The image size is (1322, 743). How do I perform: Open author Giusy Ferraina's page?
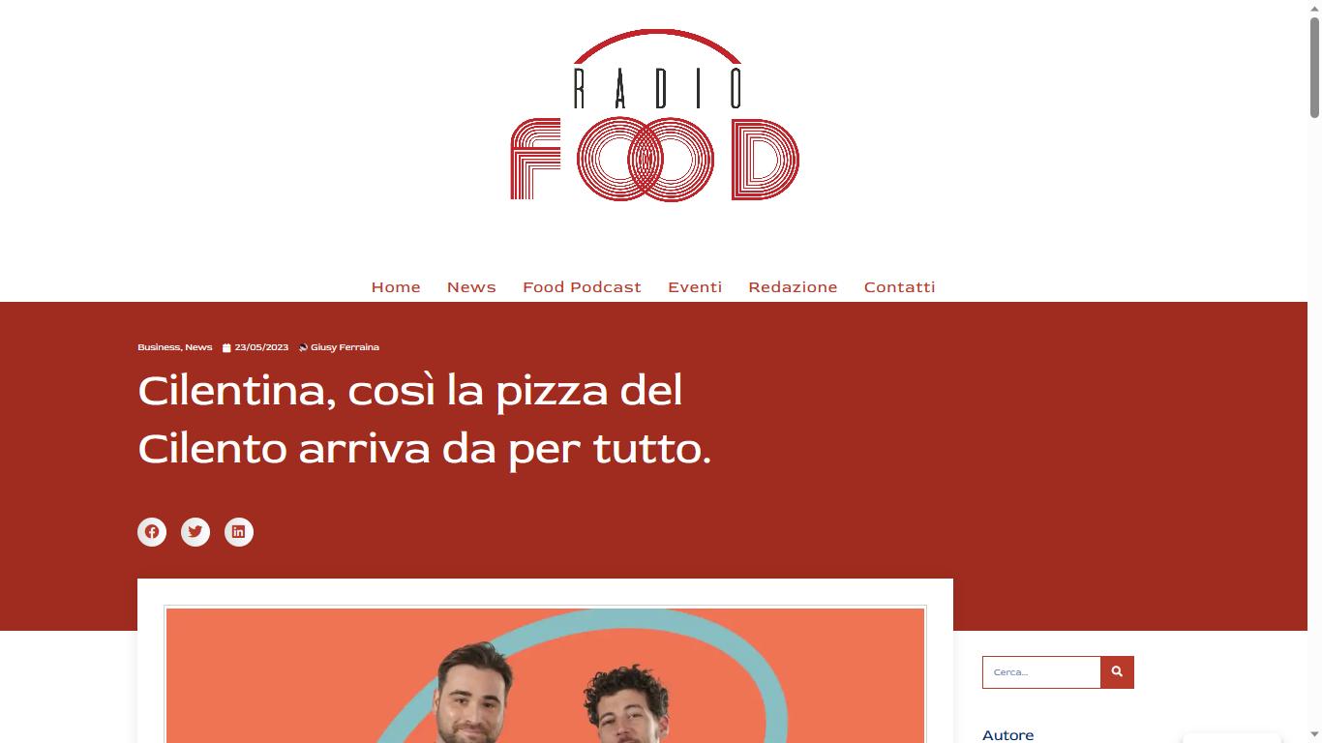pyautogui.click(x=345, y=347)
